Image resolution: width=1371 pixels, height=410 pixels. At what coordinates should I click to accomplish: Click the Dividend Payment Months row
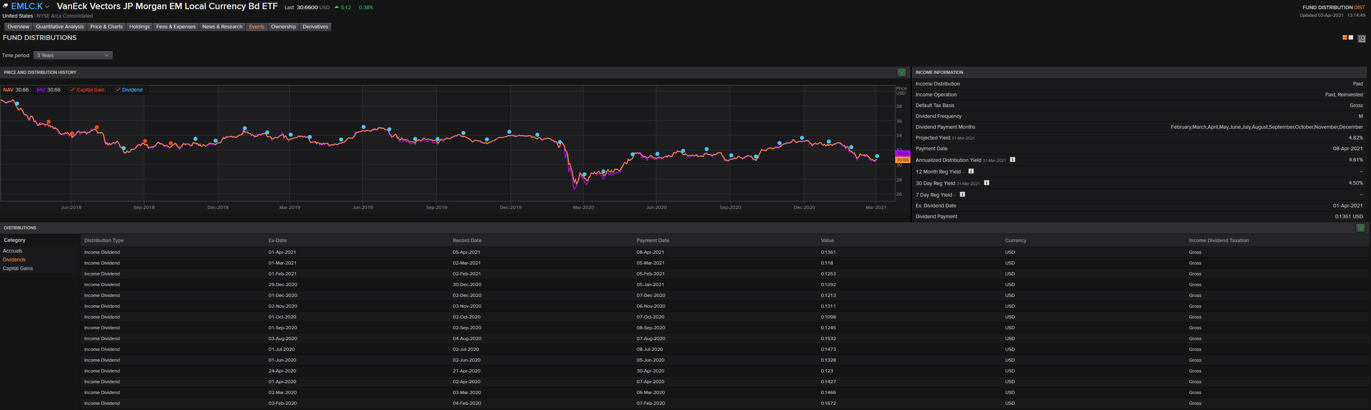[1139, 127]
